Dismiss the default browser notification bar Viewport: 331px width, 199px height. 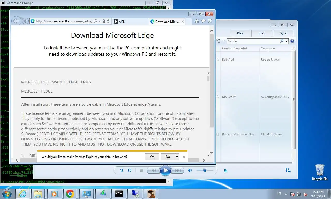click(184, 157)
